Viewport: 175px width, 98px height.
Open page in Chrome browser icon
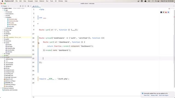click(164, 12)
